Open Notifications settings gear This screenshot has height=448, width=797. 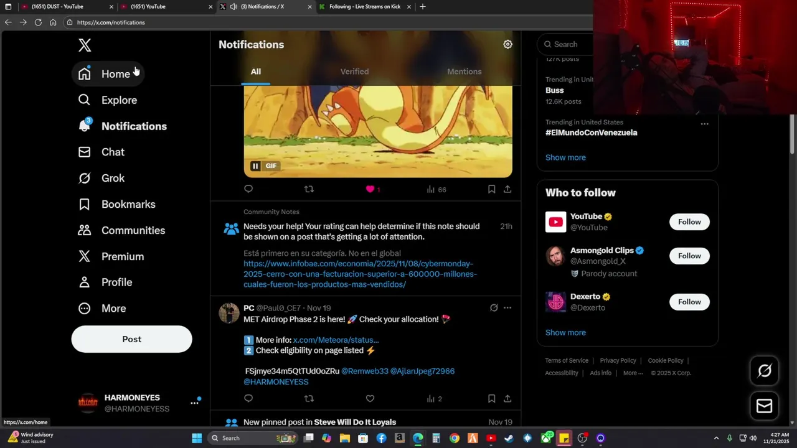(x=508, y=44)
